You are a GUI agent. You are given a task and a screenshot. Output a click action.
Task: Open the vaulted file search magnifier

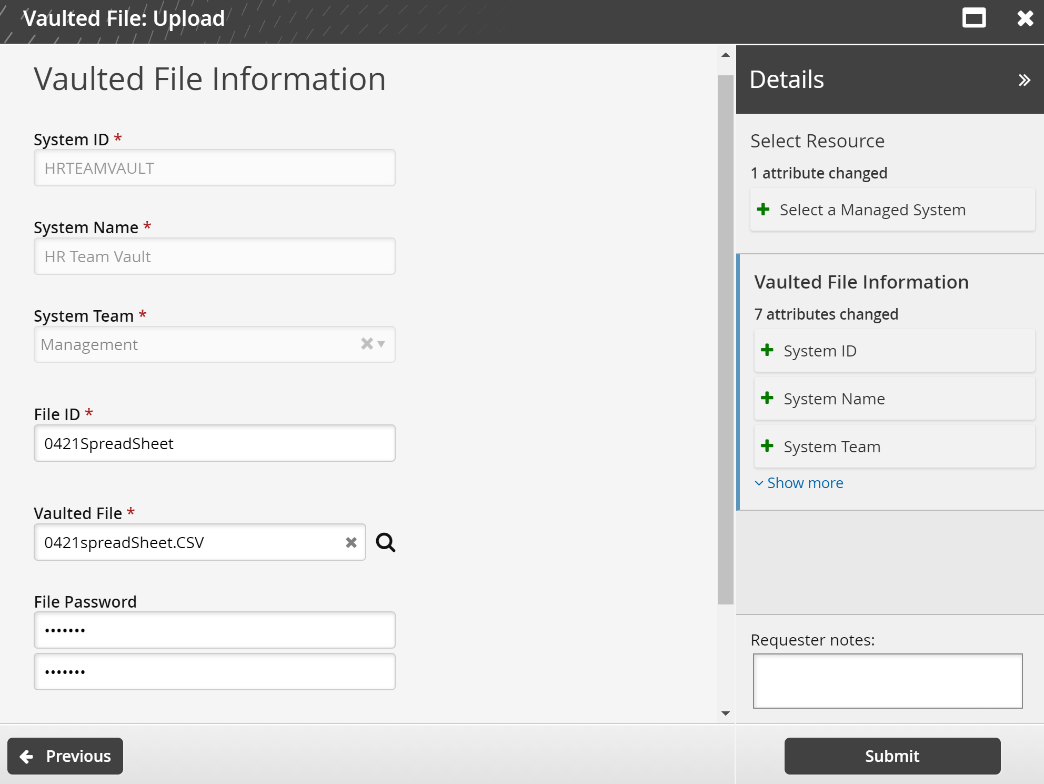click(x=386, y=542)
